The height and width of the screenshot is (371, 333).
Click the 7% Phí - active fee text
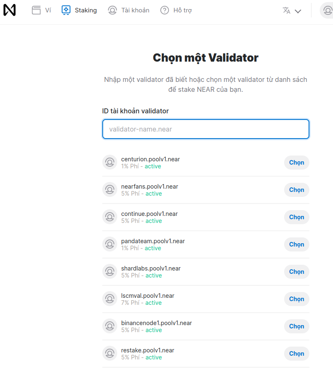(x=142, y=303)
